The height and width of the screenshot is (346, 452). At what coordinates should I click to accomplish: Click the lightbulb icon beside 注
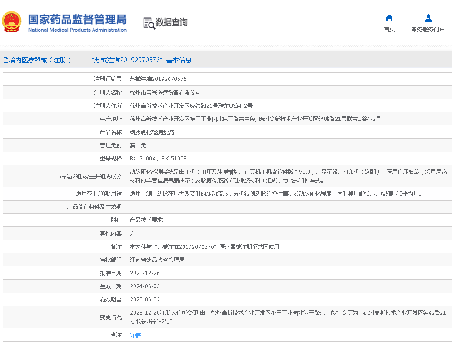(x=114, y=335)
